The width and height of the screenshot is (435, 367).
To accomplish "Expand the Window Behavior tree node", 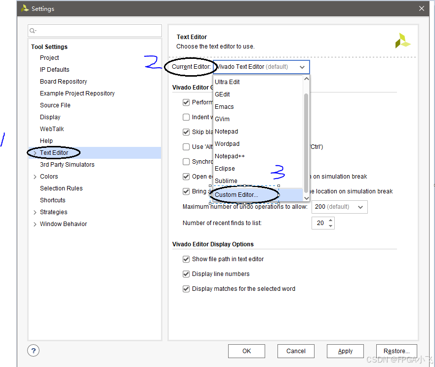I will coord(35,224).
